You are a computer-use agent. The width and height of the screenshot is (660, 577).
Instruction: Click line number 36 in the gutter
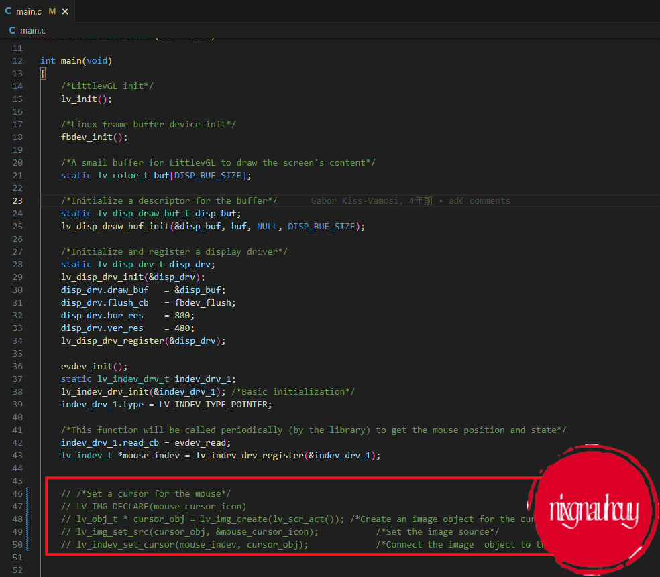point(17,367)
